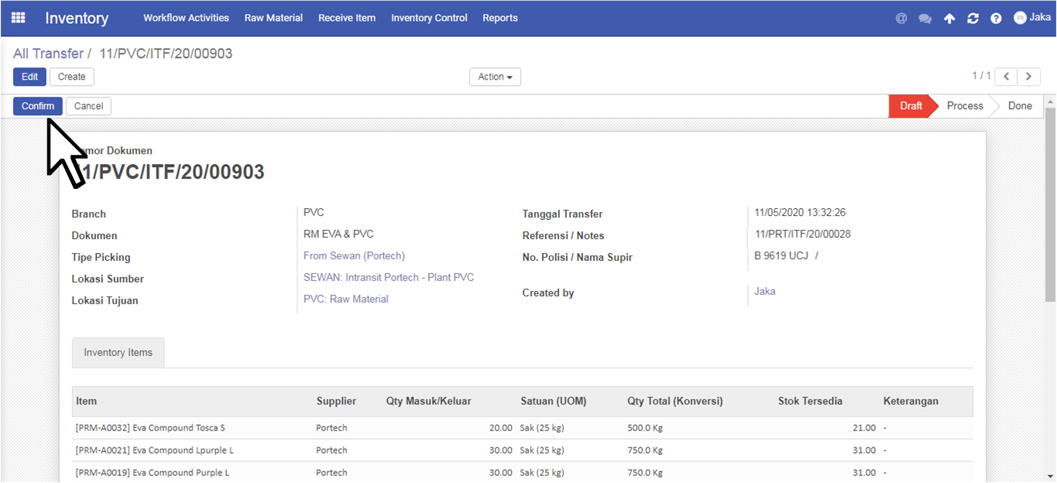This screenshot has width=1057, height=483.
Task: Open the From Sewan (Portech) link
Action: coord(354,255)
